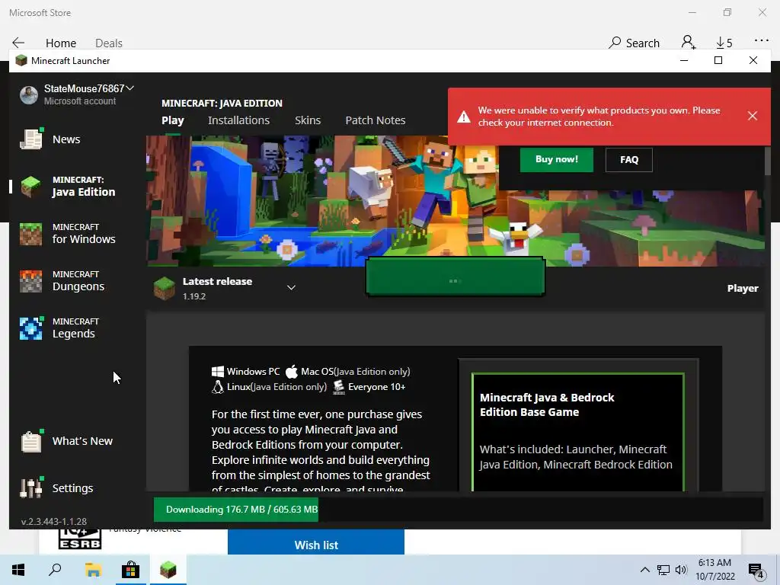The image size is (780, 585).
Task: Click the Everyone 10+ rating icon
Action: [x=339, y=386]
